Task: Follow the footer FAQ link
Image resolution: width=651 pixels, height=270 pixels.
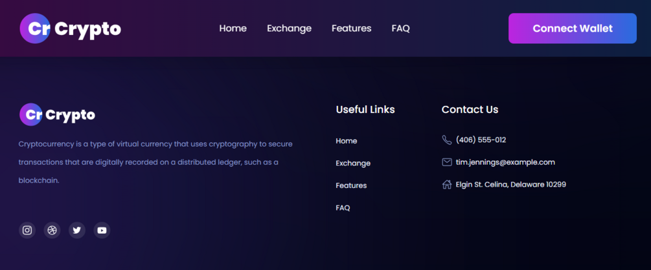Action: pos(343,208)
